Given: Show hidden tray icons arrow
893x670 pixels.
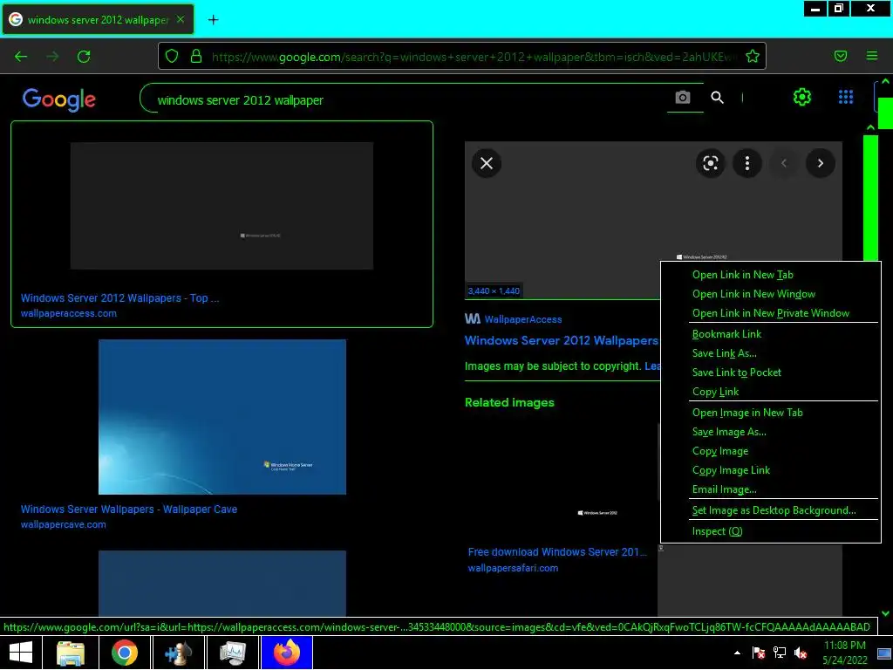Looking at the screenshot, I should (737, 653).
